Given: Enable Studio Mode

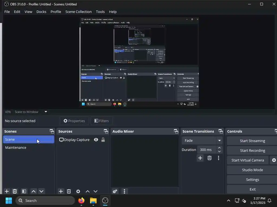Looking at the screenshot, I should coord(252,170).
